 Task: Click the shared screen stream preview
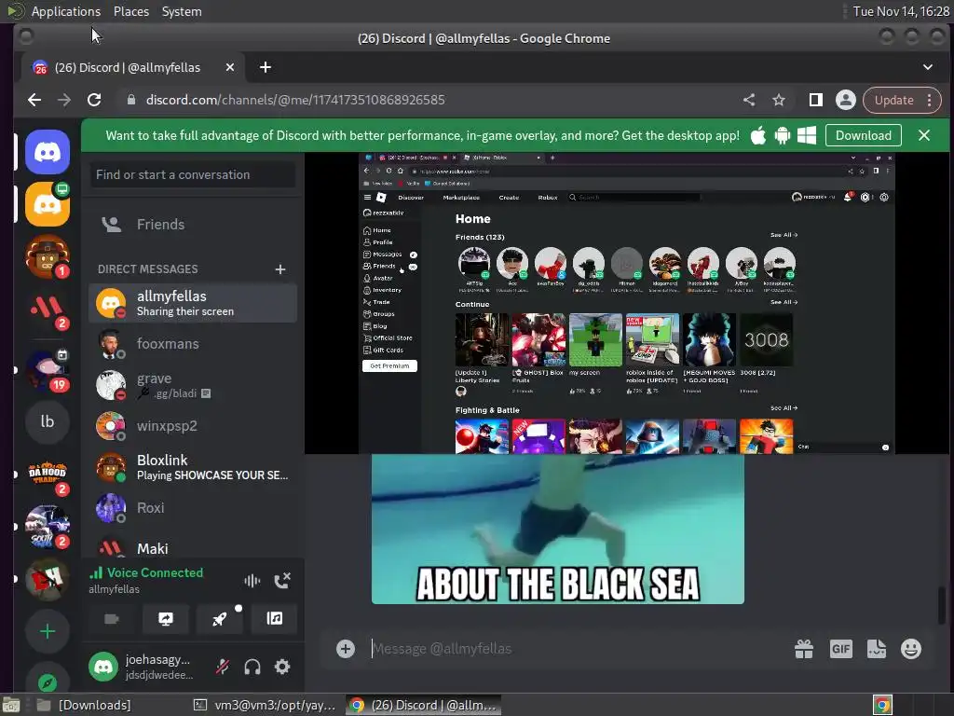point(627,303)
